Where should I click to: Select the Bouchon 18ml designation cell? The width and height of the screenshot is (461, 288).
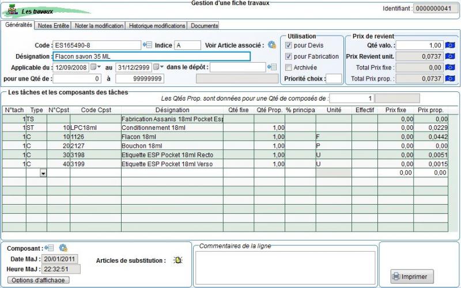[x=172, y=146]
